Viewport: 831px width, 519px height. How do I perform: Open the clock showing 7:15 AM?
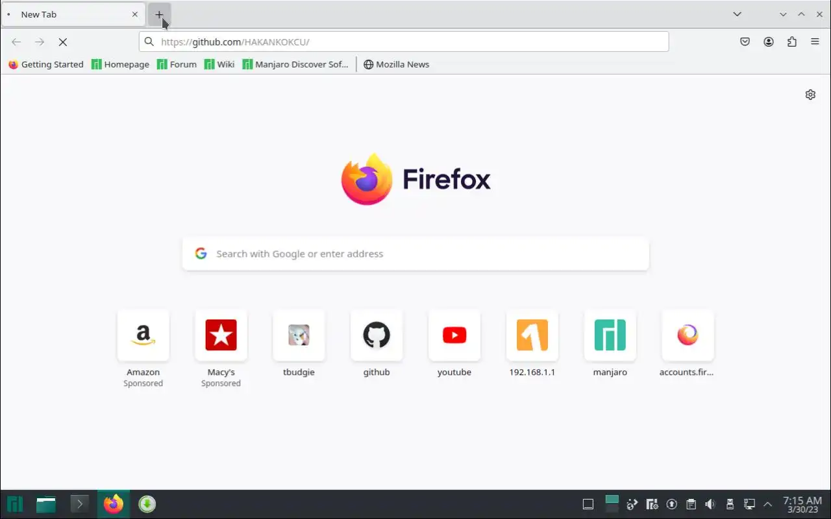point(802,504)
